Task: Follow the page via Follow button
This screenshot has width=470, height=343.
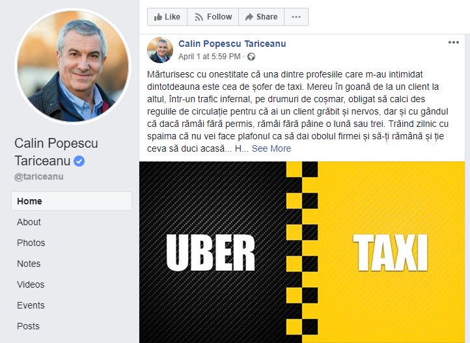Action: point(213,17)
